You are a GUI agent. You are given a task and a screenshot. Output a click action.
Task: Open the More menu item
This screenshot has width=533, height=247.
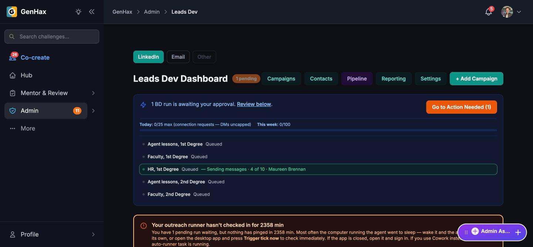[x=28, y=128]
